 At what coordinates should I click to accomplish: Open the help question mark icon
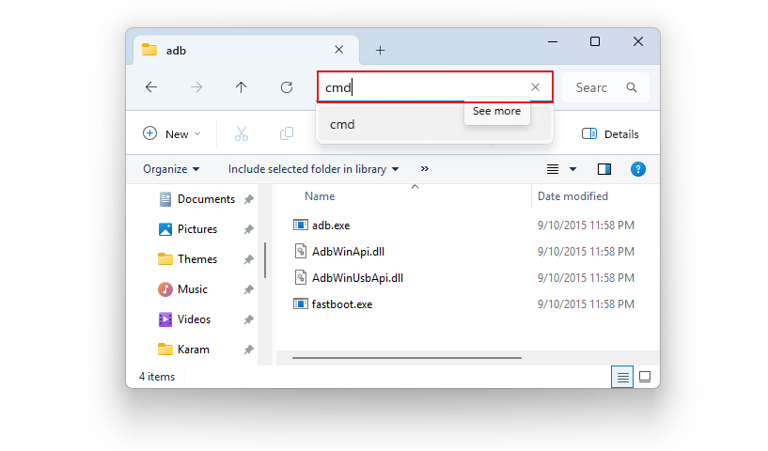637,169
